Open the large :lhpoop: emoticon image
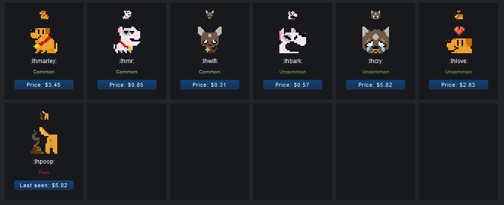 [44, 140]
